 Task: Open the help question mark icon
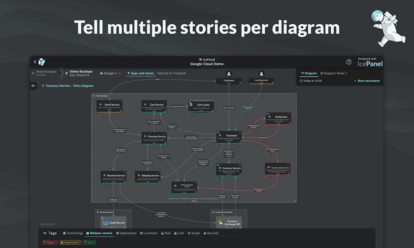click(x=349, y=62)
